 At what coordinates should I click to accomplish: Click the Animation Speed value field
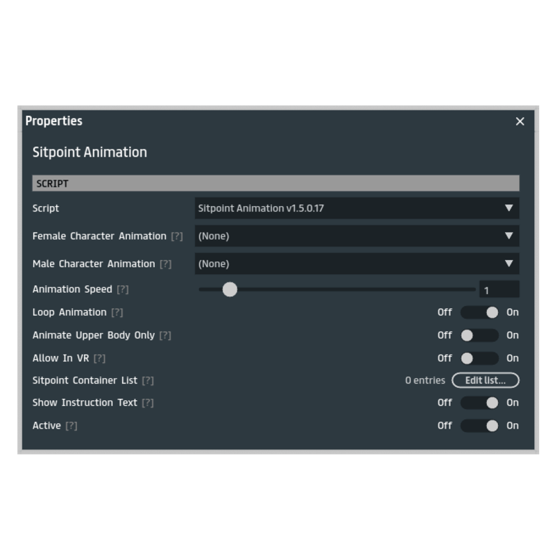[499, 290]
